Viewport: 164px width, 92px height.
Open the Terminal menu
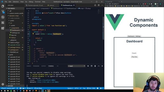(38, 2)
